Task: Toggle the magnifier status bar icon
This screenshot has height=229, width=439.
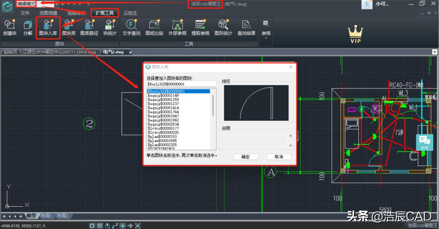Action: (x=107, y=226)
